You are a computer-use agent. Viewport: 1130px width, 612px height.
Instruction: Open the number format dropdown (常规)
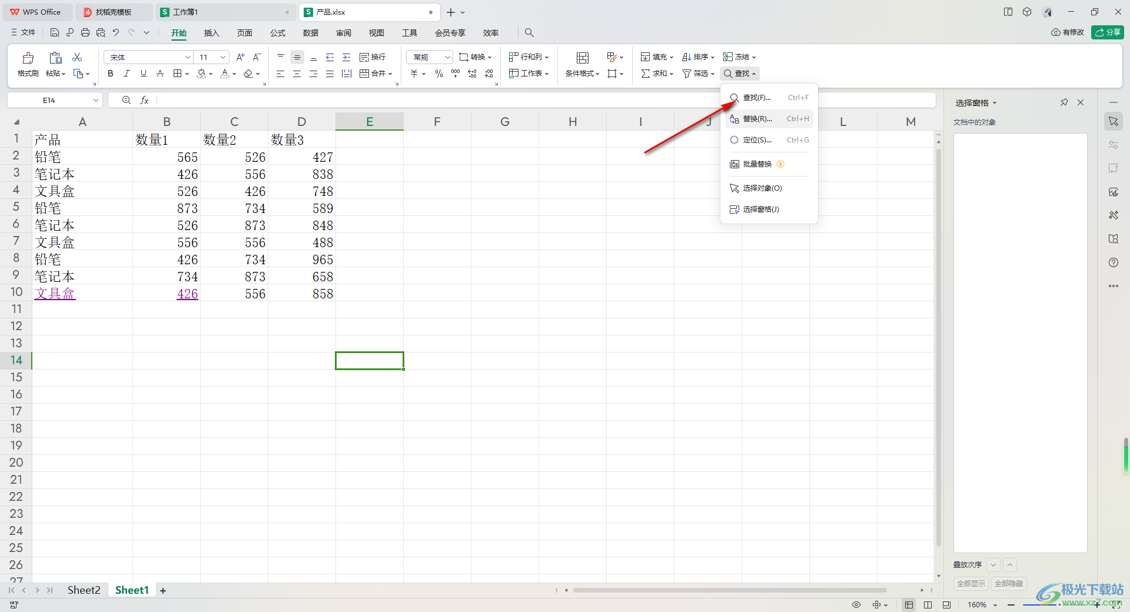[447, 57]
